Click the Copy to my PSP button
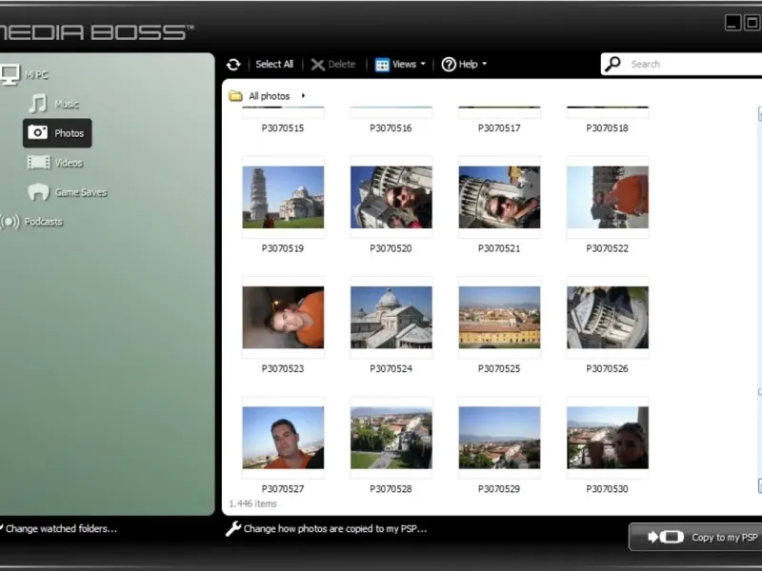This screenshot has width=762, height=571. click(695, 537)
